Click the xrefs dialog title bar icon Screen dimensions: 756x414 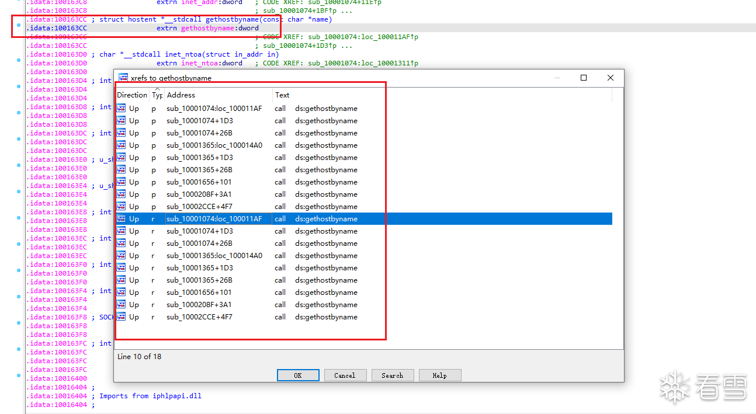[x=123, y=78]
